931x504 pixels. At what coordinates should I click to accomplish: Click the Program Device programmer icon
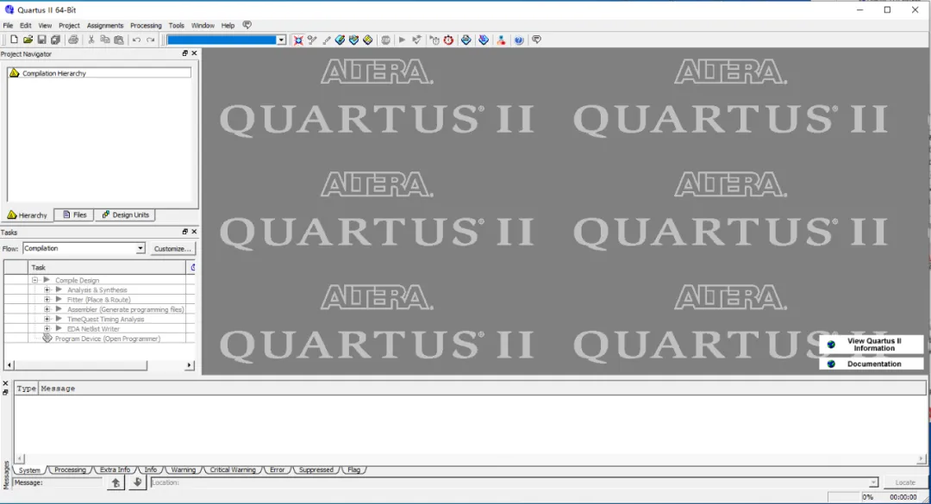(47, 339)
